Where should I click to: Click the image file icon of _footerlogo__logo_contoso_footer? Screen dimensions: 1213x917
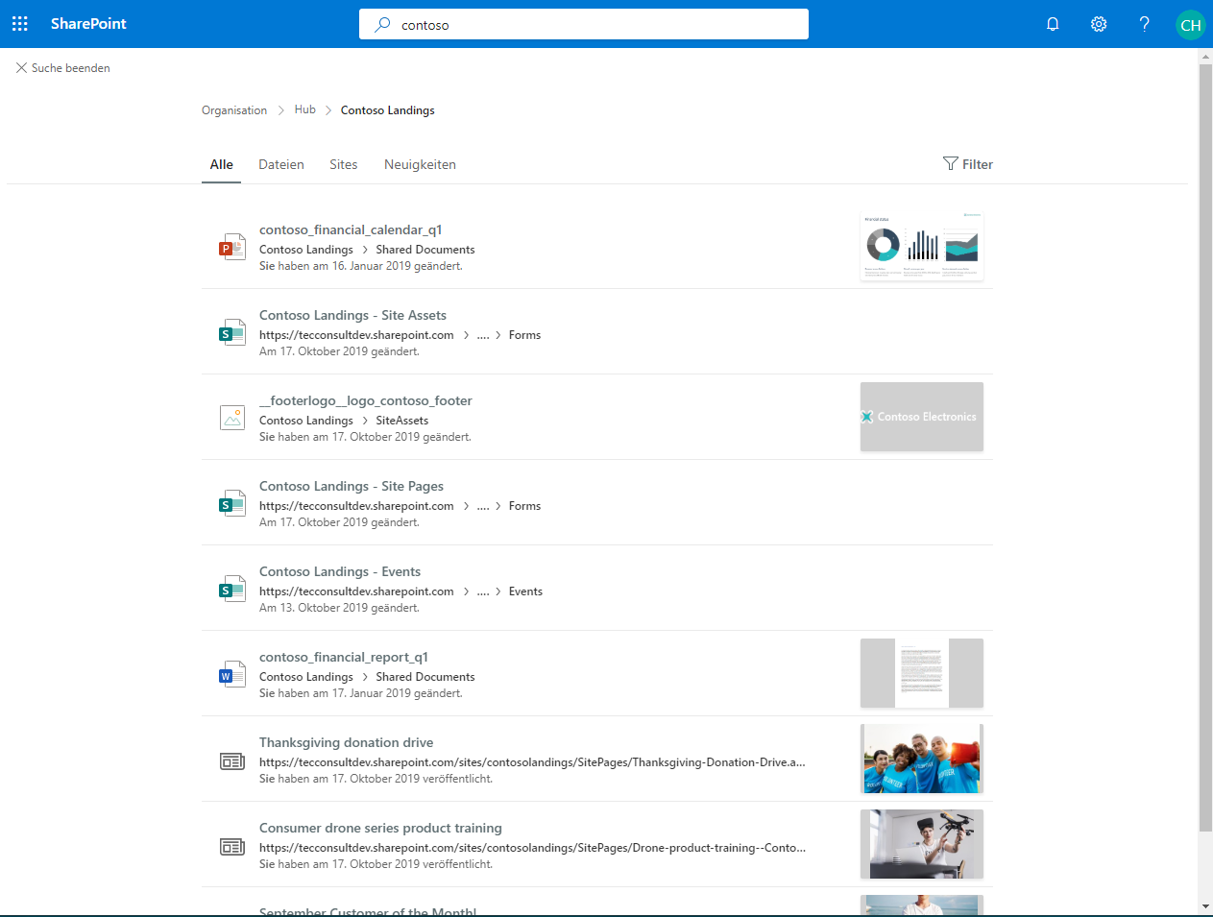pos(231,418)
